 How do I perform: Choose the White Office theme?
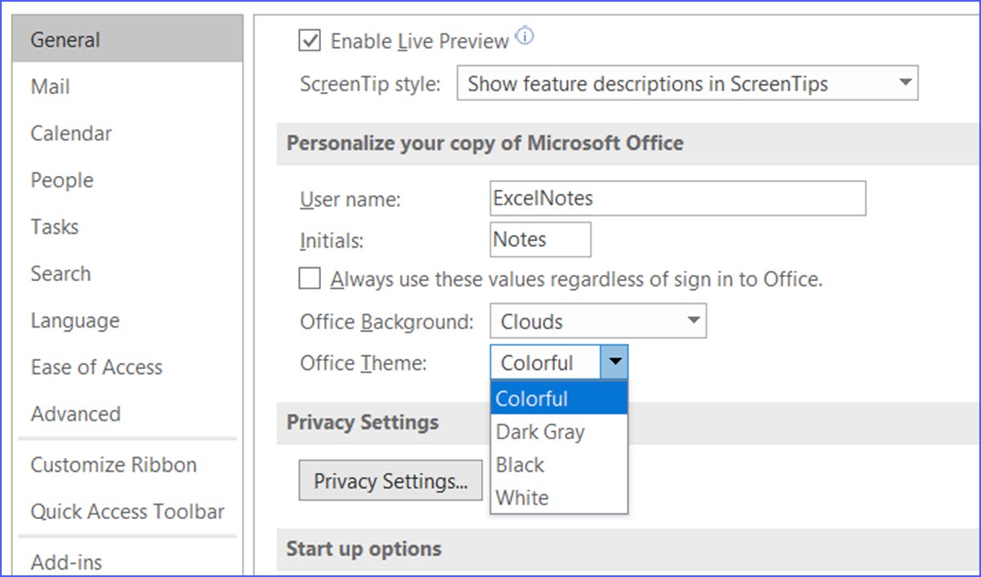tap(521, 497)
